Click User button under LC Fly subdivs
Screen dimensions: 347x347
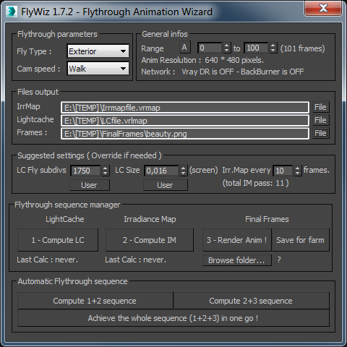pyautogui.click(x=90, y=185)
